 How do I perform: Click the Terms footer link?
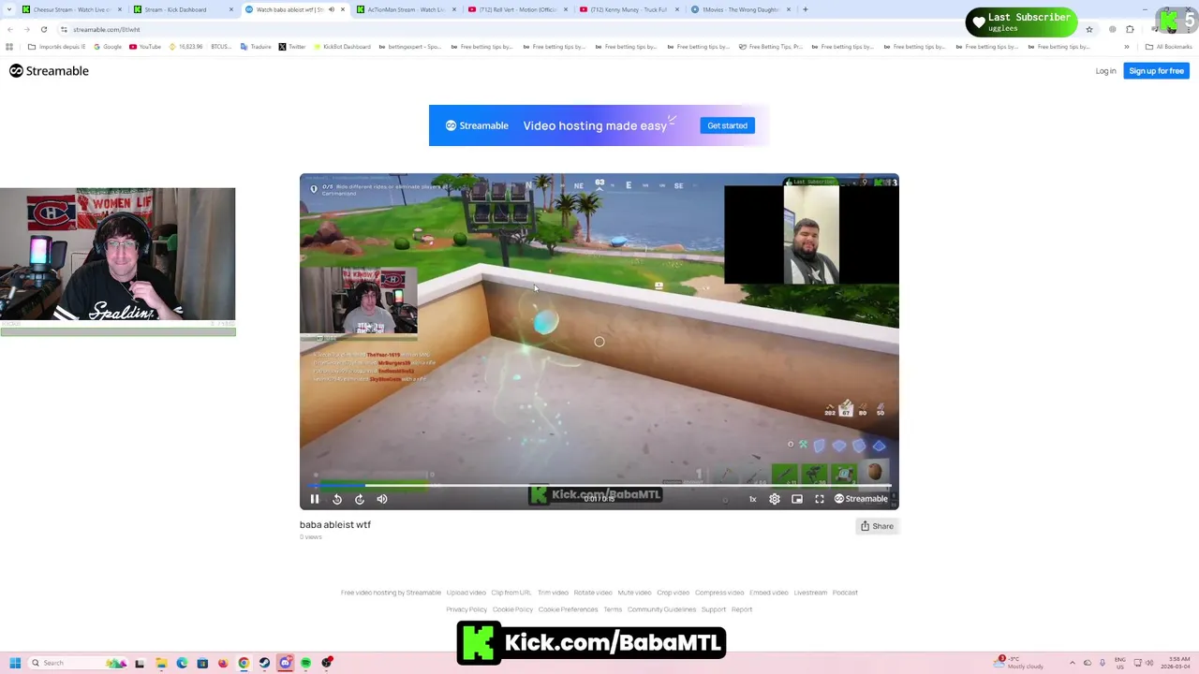(613, 609)
